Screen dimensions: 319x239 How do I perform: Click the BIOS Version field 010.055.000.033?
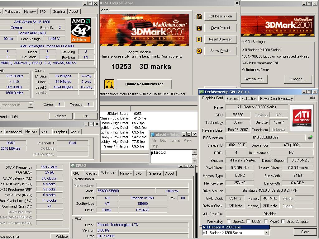tap(265, 138)
